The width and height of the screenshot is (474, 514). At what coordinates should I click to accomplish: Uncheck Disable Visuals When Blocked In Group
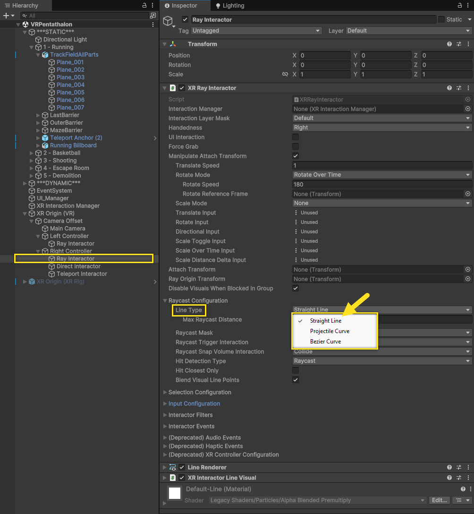[x=295, y=288]
